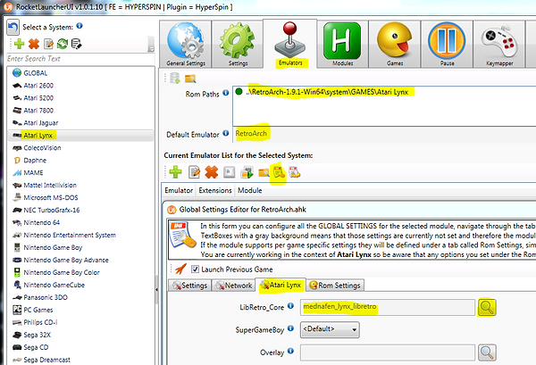Browse for Overlay file with the magnifier button
Viewport: 536px width, 365px height.
coord(487,353)
